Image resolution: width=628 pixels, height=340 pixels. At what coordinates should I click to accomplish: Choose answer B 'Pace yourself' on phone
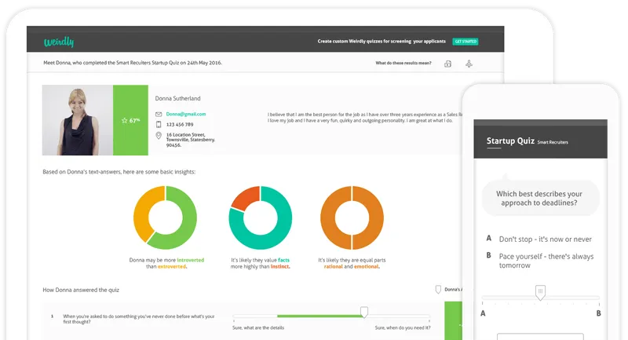point(546,261)
